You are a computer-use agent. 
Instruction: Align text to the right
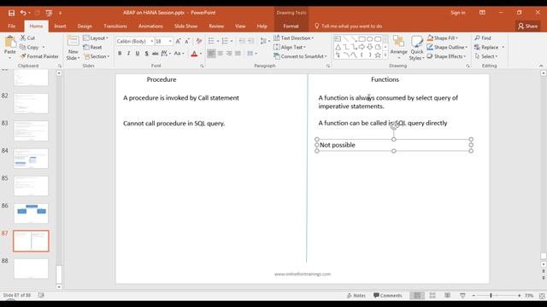tap(229, 53)
